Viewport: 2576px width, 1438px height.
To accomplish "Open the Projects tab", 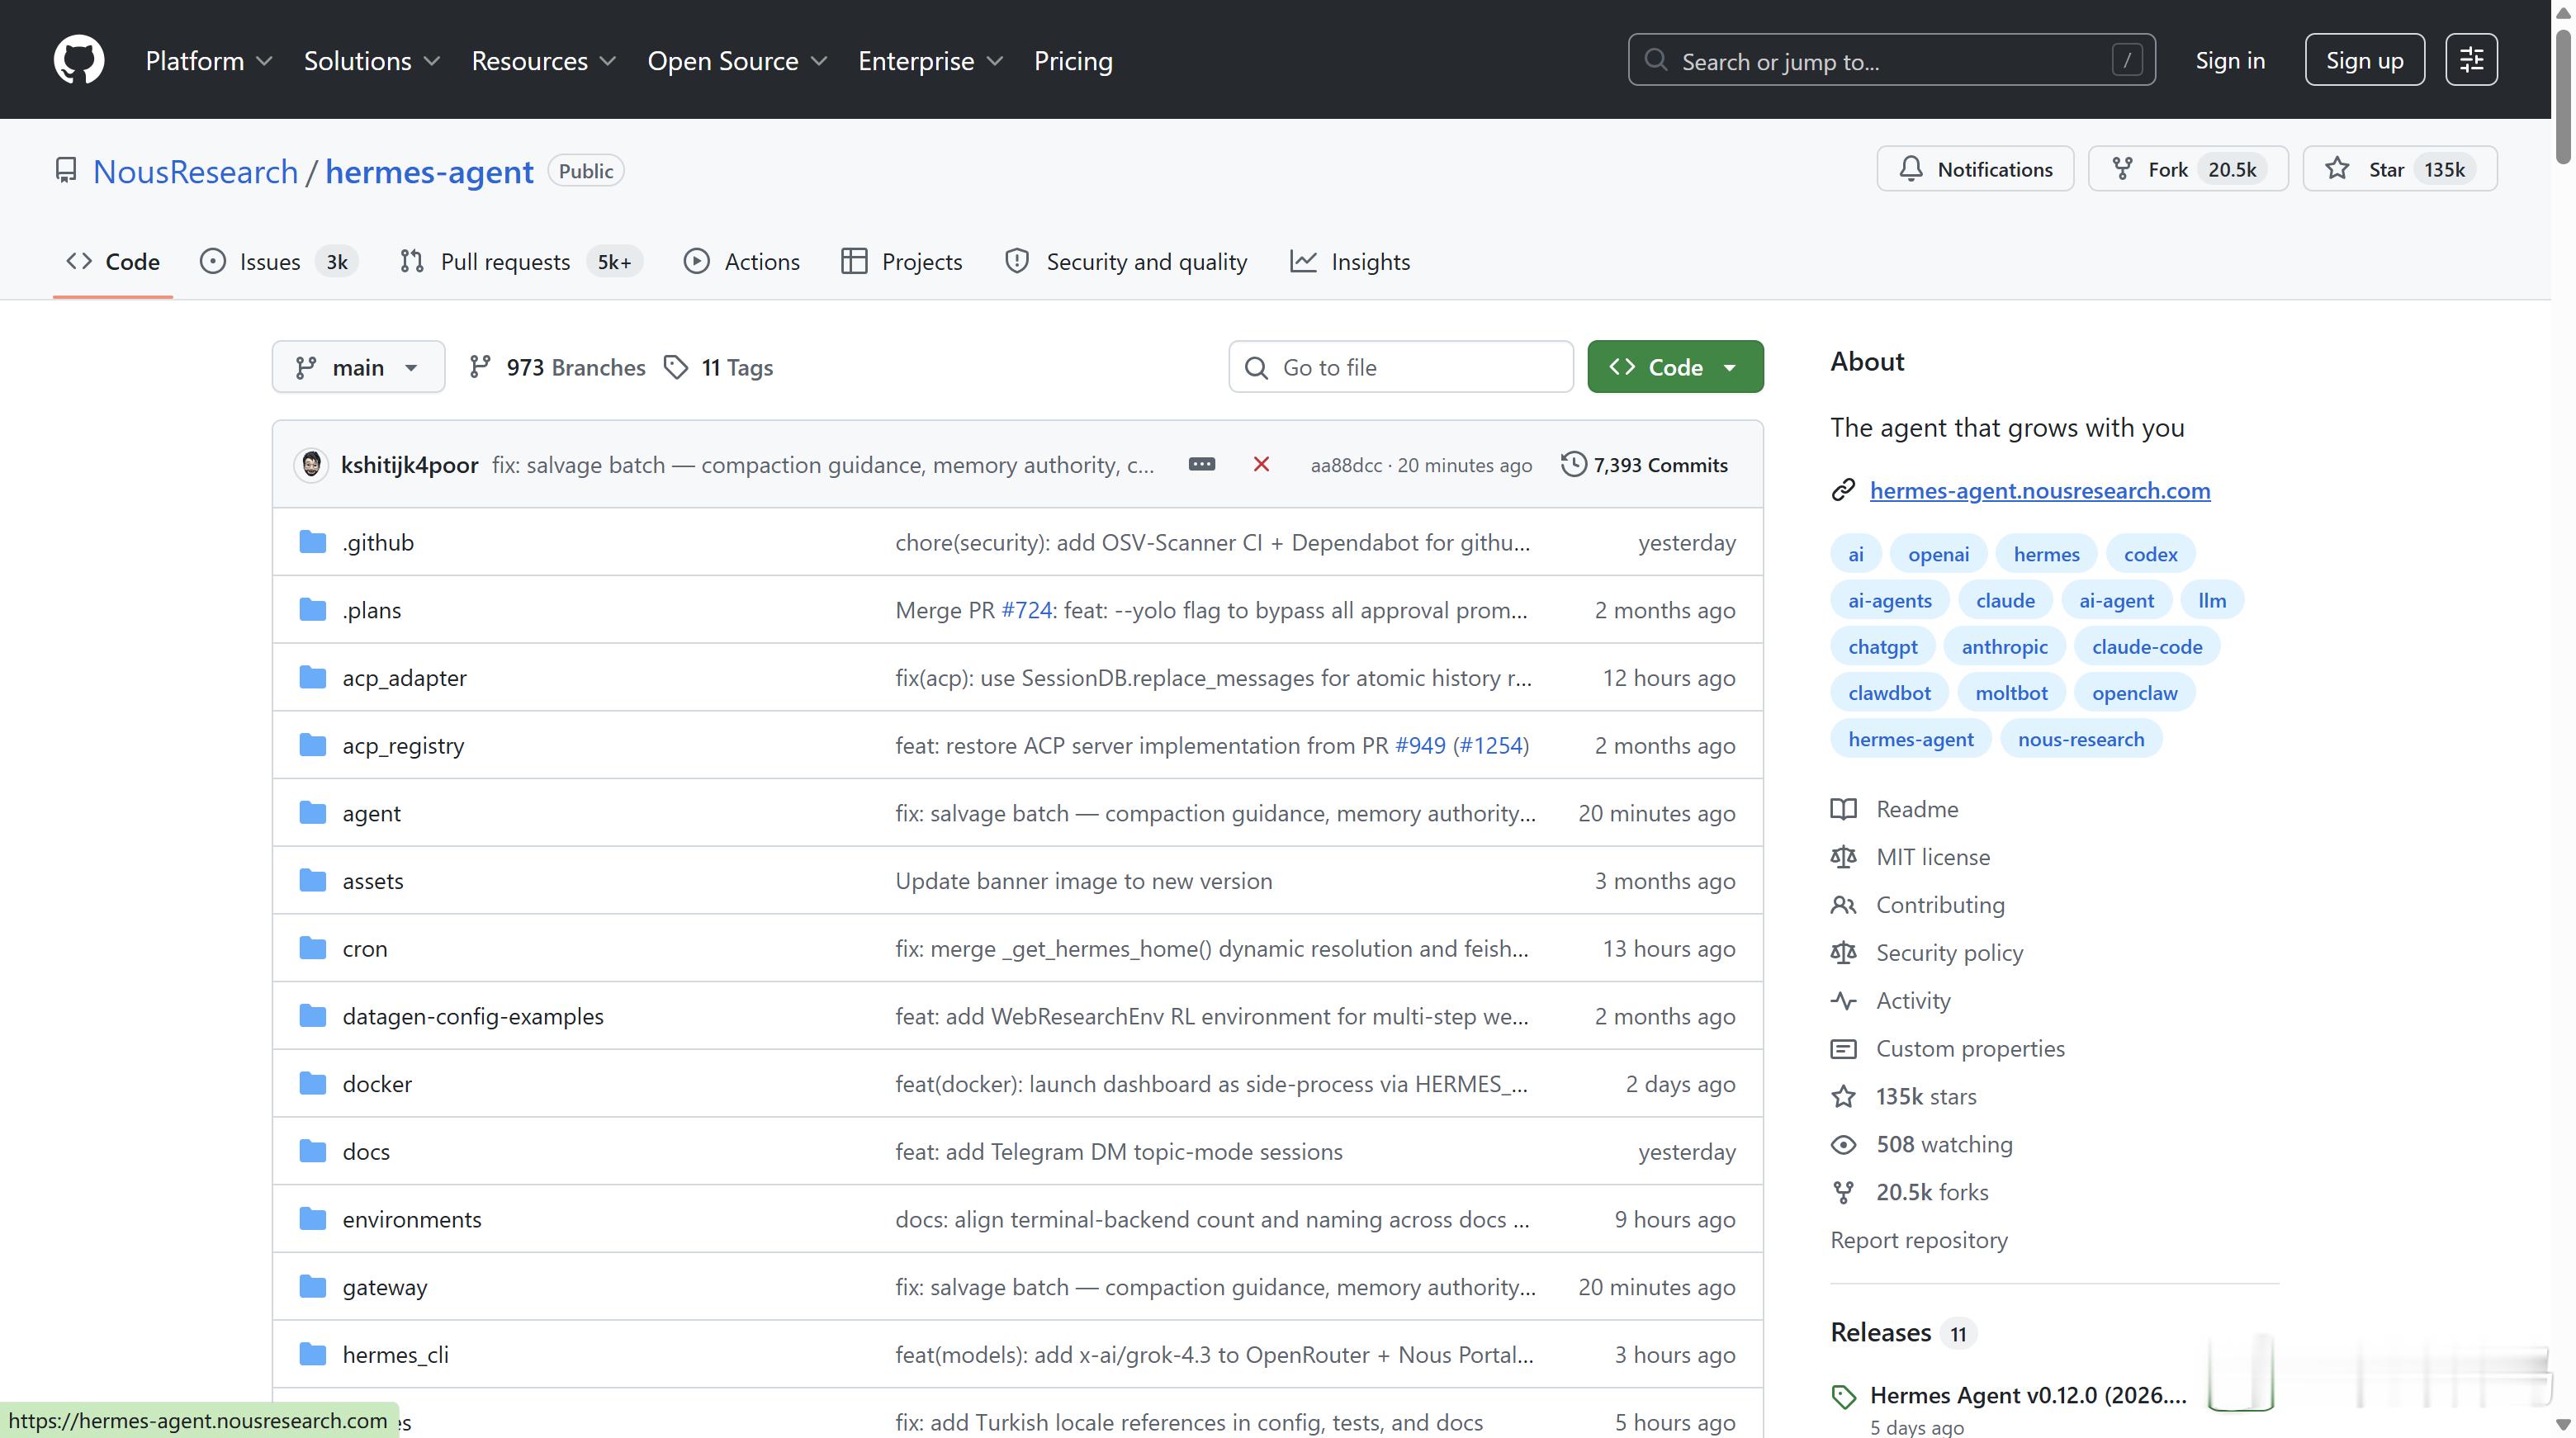I will coord(902,262).
